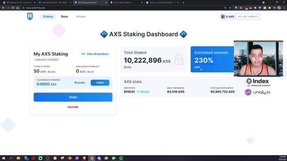Click the uniqly.io logo

click(257, 92)
